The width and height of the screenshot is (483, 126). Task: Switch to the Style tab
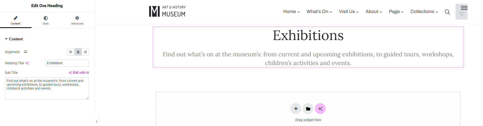[46, 20]
